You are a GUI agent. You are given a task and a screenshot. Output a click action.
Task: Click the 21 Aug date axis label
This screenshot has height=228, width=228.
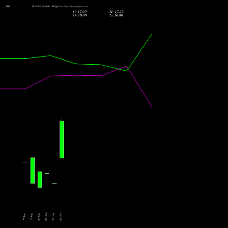pos(39,217)
